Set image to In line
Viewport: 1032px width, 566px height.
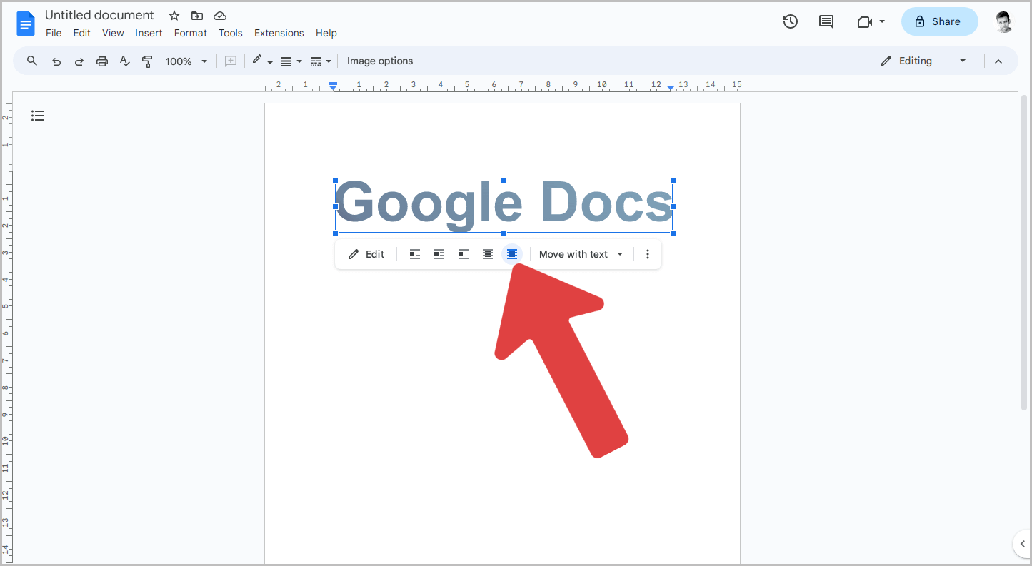click(x=415, y=254)
